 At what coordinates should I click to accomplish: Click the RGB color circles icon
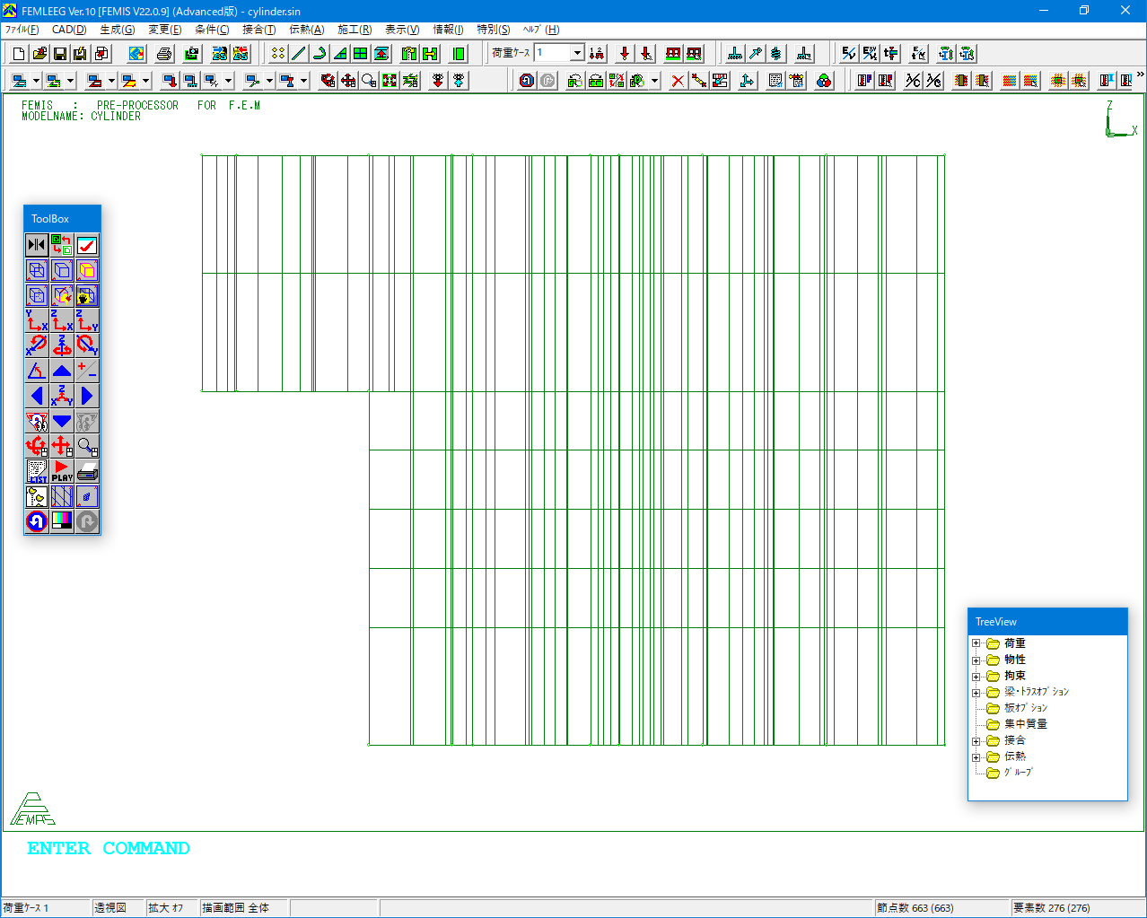click(x=824, y=81)
